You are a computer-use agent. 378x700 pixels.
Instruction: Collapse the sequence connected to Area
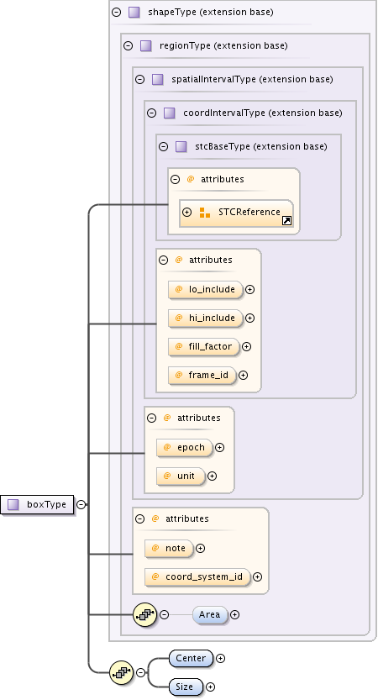[x=165, y=615]
